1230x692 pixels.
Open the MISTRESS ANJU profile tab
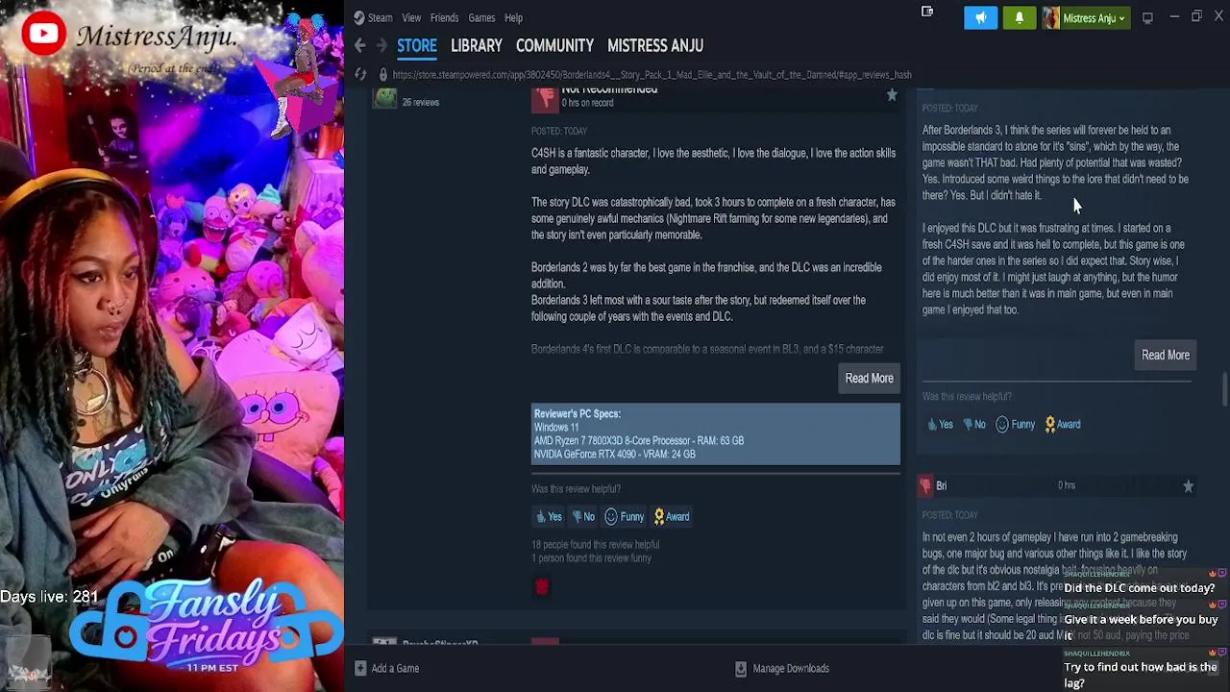(x=655, y=45)
